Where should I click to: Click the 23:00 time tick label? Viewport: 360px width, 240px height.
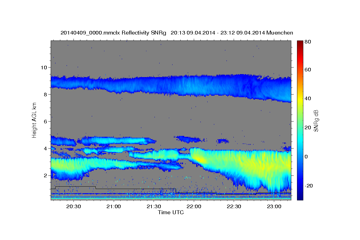[274, 207]
